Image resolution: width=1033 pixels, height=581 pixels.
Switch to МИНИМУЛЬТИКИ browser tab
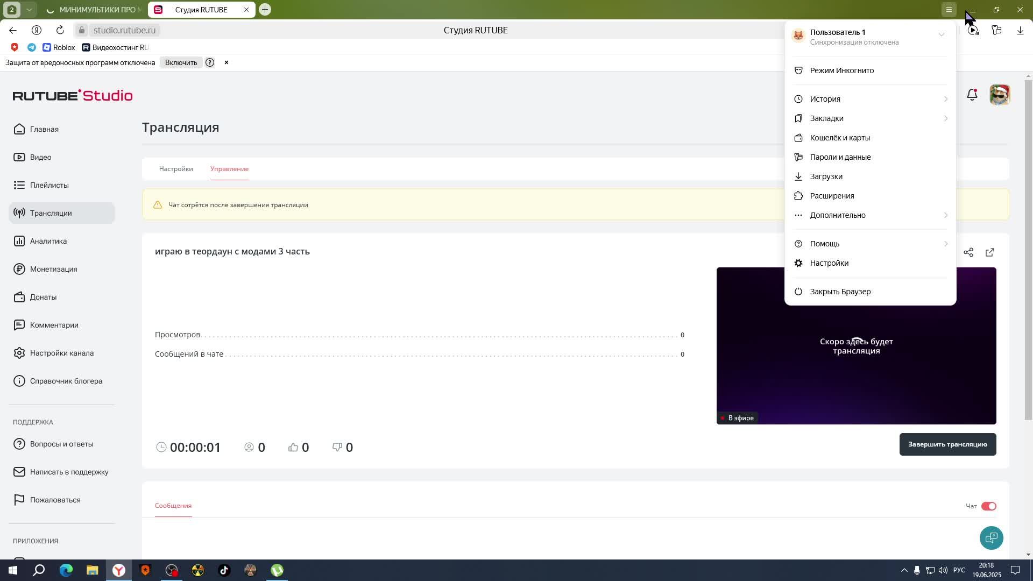point(94,10)
